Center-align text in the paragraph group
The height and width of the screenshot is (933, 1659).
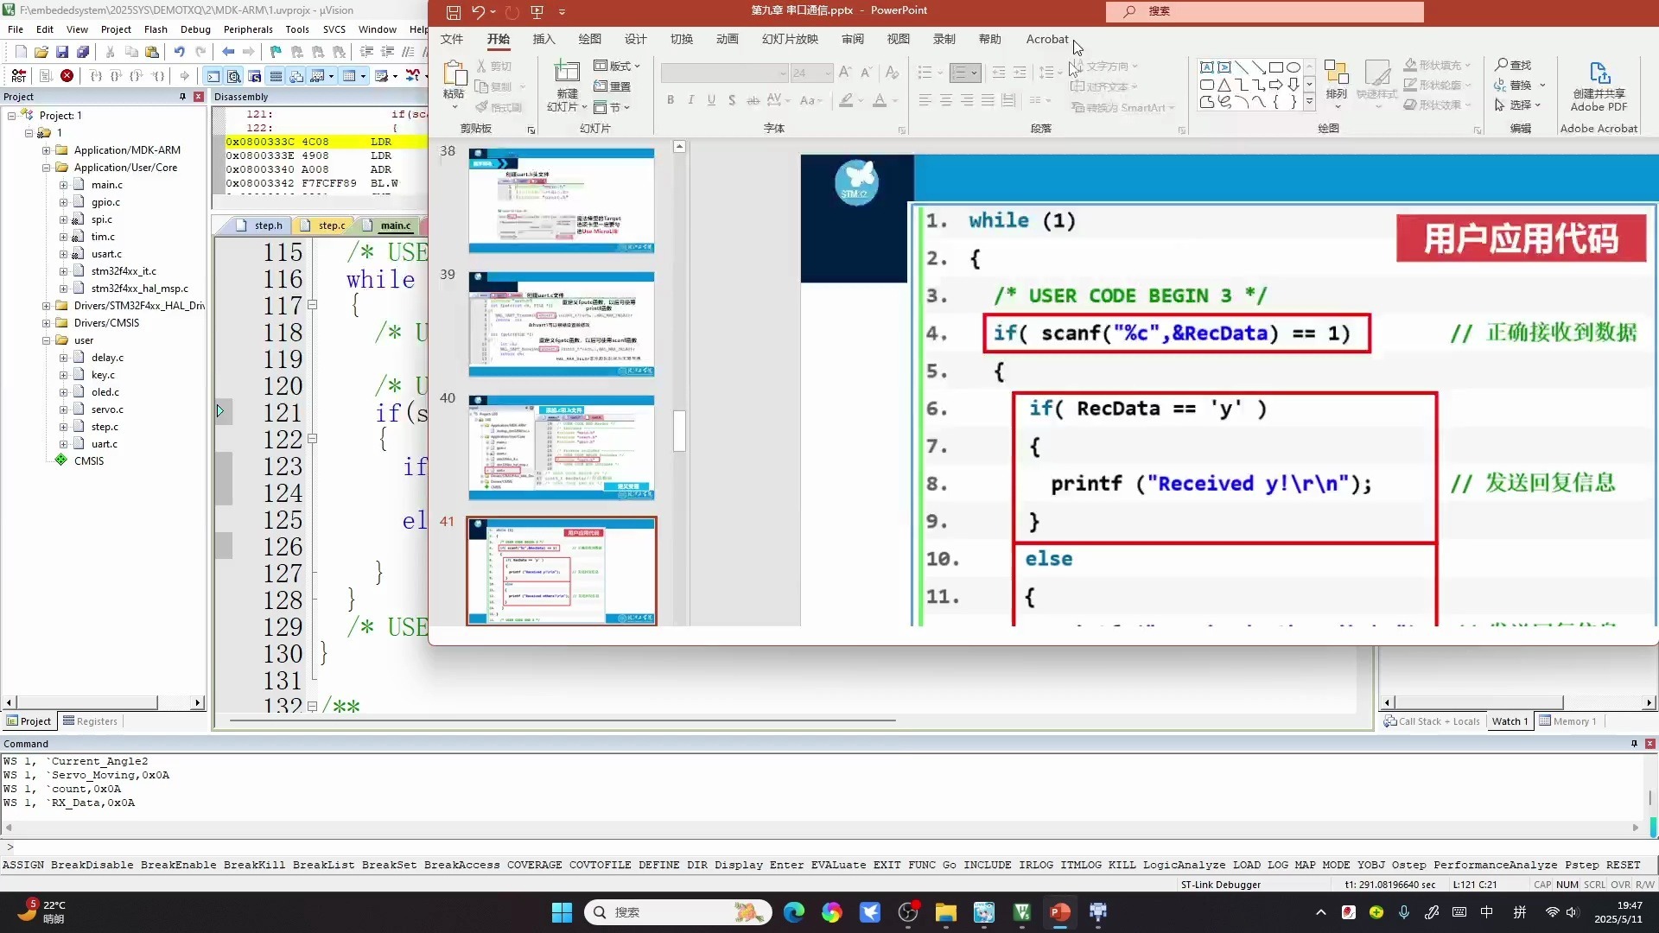946,100
